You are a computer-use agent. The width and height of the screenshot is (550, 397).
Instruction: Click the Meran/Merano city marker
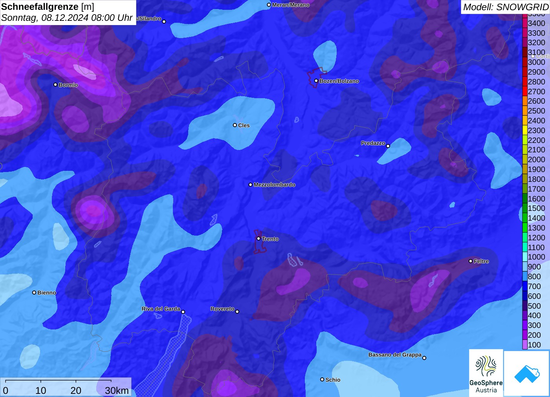click(269, 5)
